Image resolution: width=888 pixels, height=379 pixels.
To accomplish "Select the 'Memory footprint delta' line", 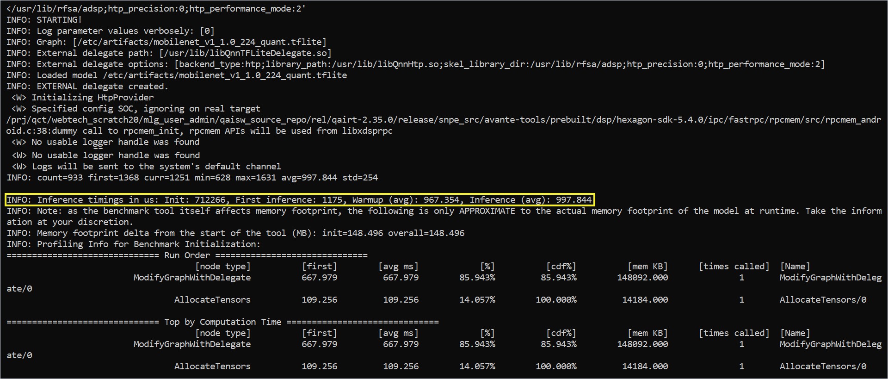I will click(x=235, y=233).
